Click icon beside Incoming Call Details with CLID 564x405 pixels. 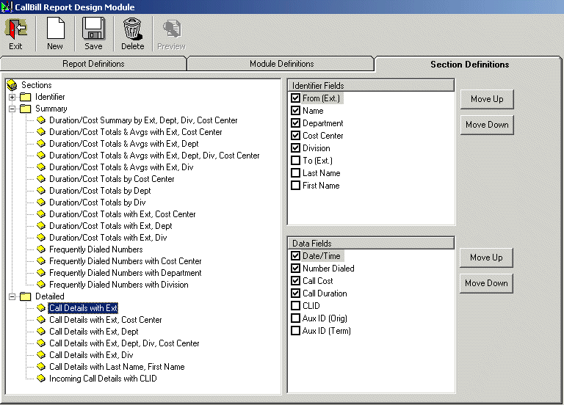pyautogui.click(x=41, y=379)
